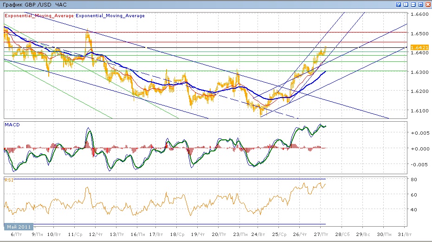
Task: Click the -0.005 MACD axis label
Action: coord(420,164)
